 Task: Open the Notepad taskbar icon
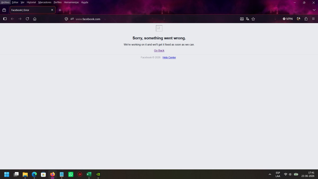point(61,174)
